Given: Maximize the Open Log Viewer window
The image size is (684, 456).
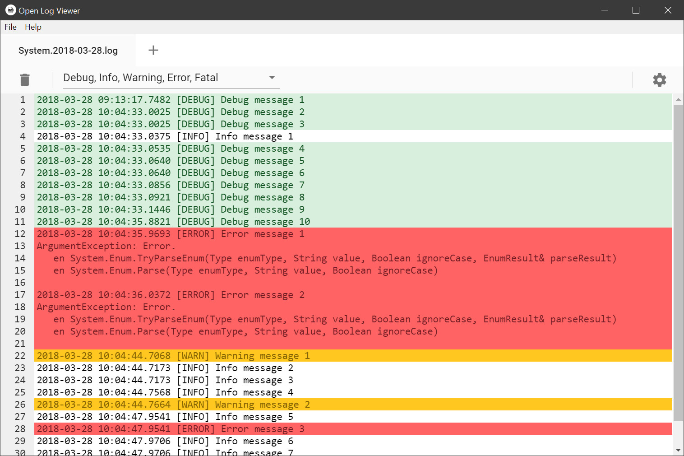Looking at the screenshot, I should tap(636, 10).
